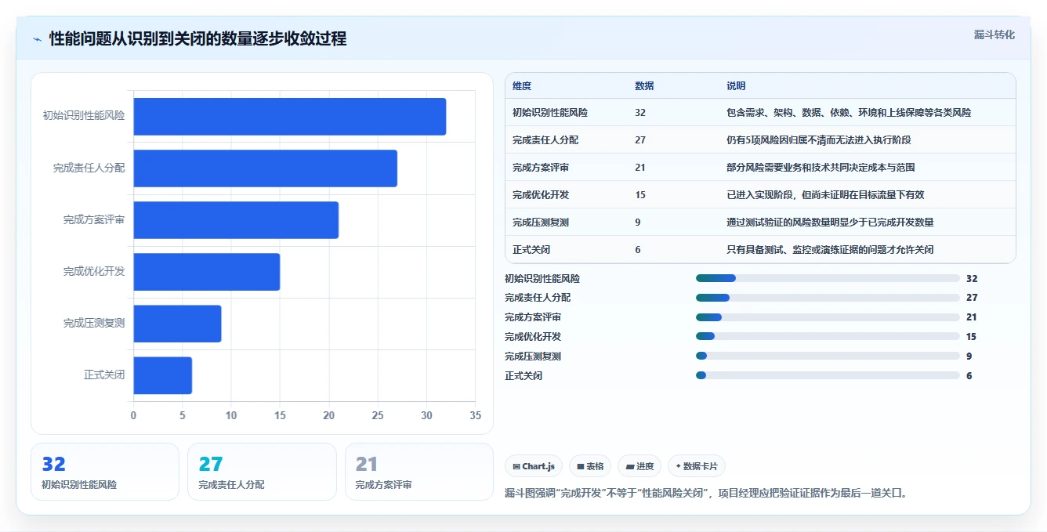Select table cell 完成压测复测
The image size is (1047, 532).
(x=541, y=223)
